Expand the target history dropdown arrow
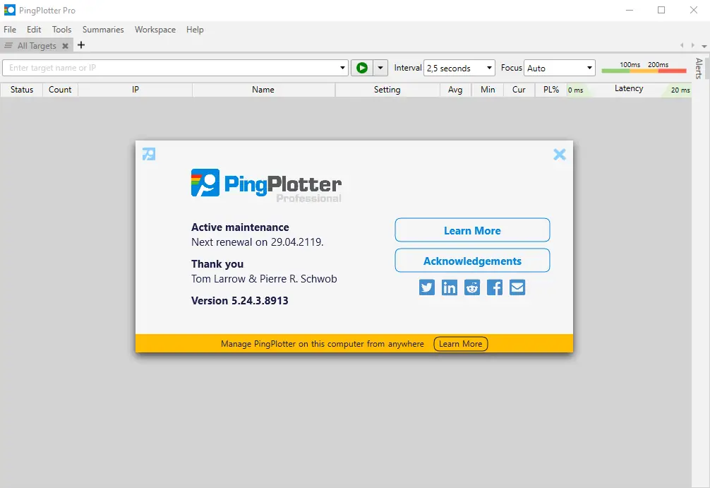710x488 pixels. (342, 68)
